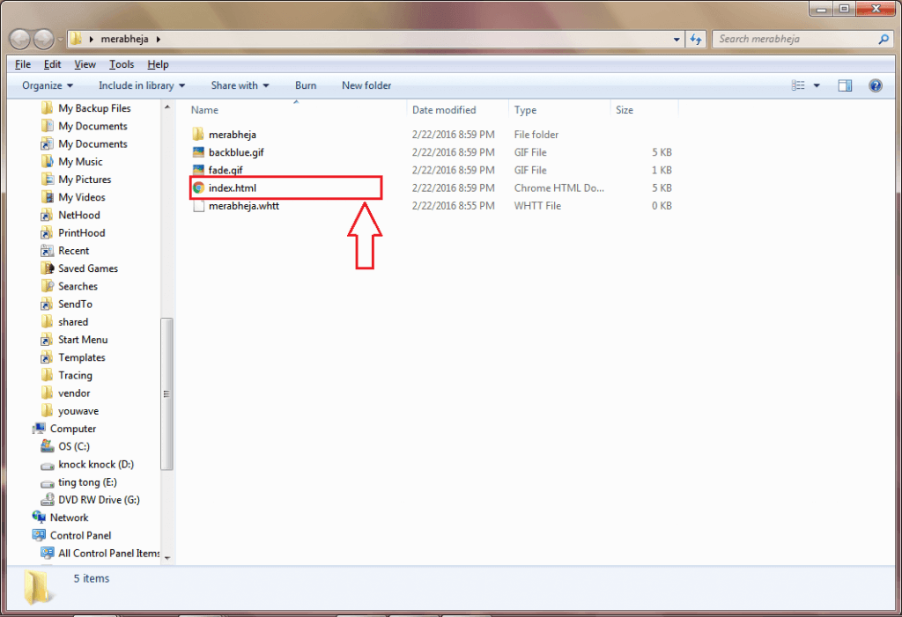Click the My Videos folder icon
The height and width of the screenshot is (617, 902).
[48, 197]
